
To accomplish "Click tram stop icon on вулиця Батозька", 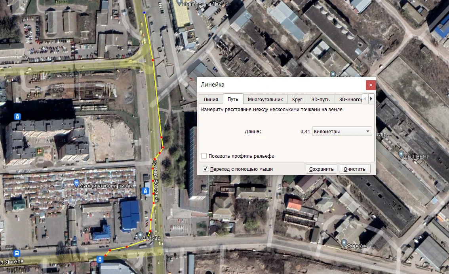I will pyautogui.click(x=145, y=191).
